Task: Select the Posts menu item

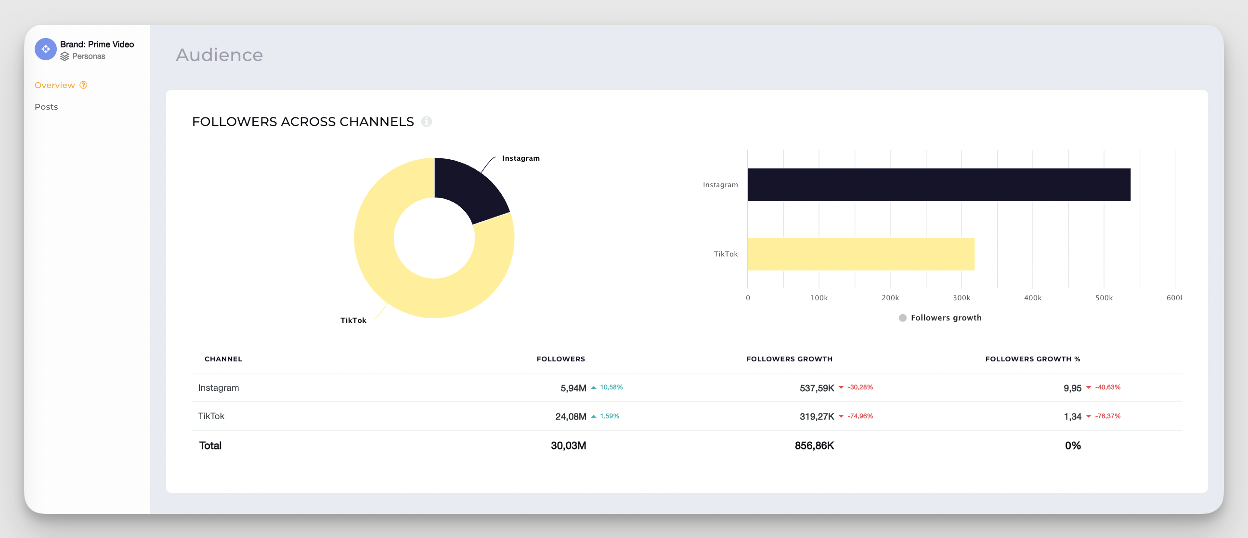Action: (46, 106)
